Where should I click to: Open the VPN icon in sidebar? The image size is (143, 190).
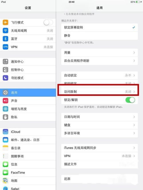(x=5, y=47)
